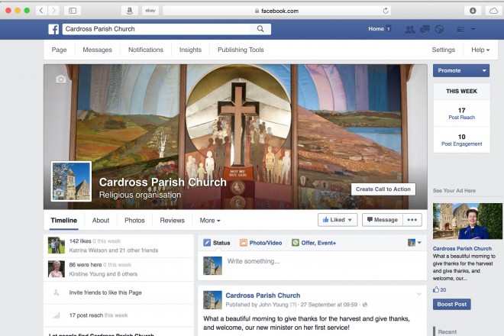Open privacy shortcuts lock icon

pyautogui.click(x=460, y=29)
